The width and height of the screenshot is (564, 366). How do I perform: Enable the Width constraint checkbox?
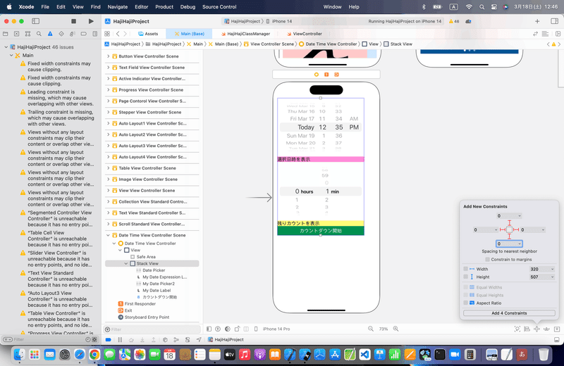point(466,269)
